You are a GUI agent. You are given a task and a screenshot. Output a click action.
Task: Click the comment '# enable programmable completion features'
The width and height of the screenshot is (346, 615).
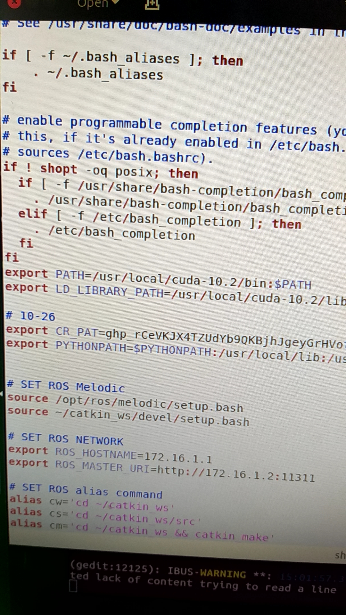160,125
